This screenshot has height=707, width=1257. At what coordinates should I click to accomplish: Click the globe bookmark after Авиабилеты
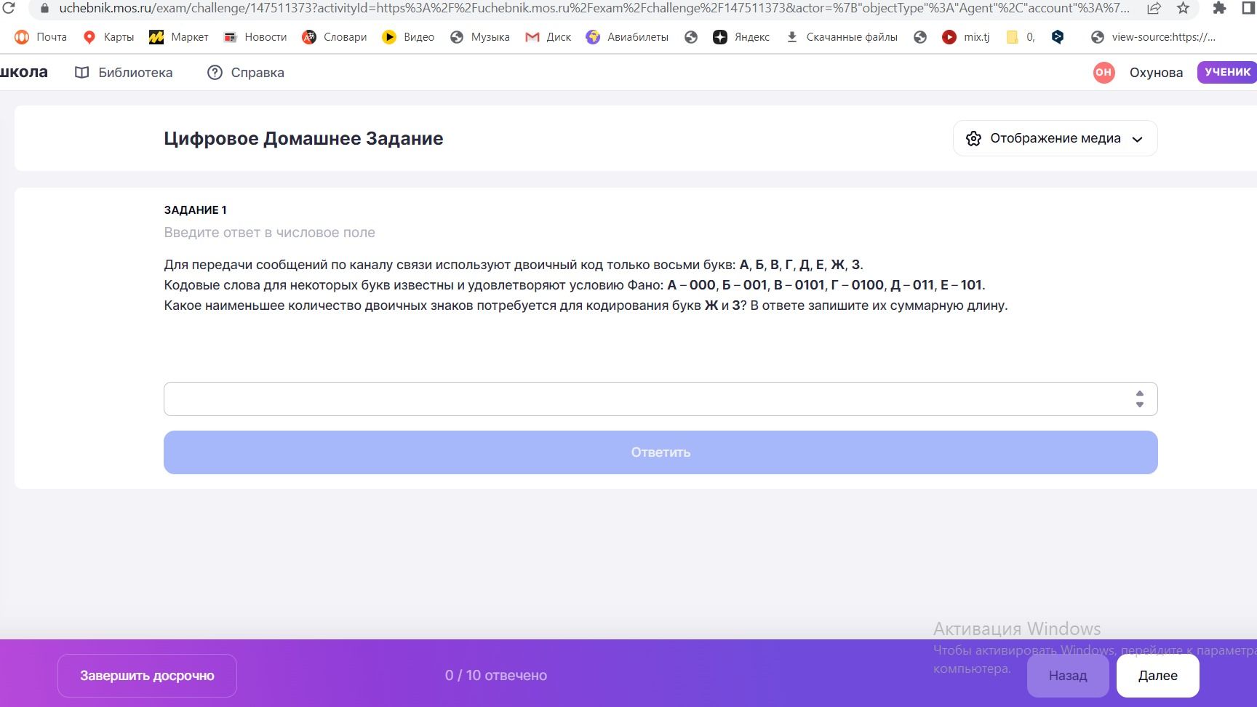[691, 37]
